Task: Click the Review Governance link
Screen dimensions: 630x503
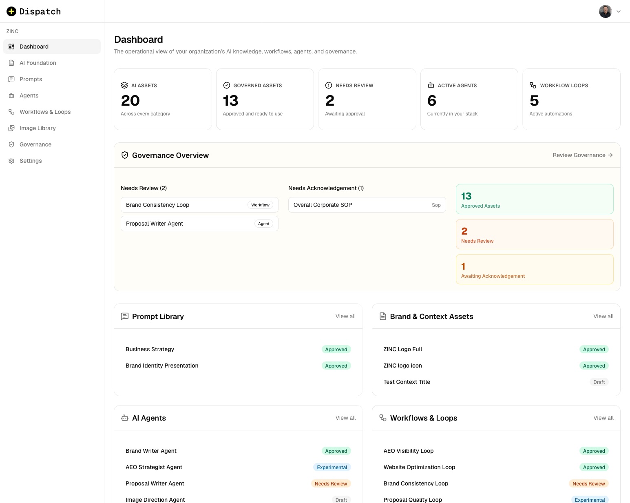Action: (x=583, y=155)
